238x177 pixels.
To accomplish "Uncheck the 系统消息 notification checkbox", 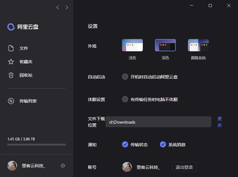I will point(163,144).
